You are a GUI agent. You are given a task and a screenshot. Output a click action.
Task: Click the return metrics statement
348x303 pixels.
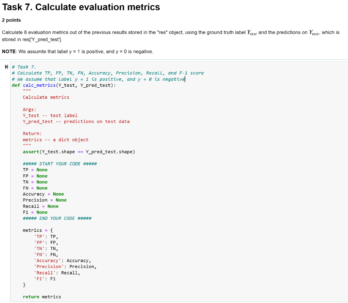coord(42,297)
